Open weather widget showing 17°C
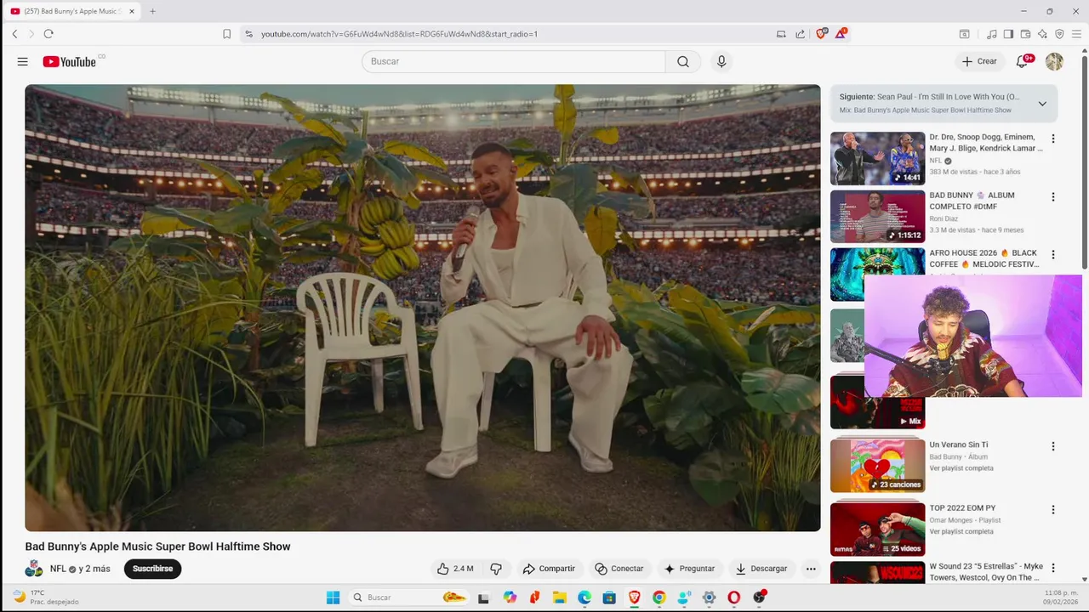Screen dimensions: 1089x612 45,597
